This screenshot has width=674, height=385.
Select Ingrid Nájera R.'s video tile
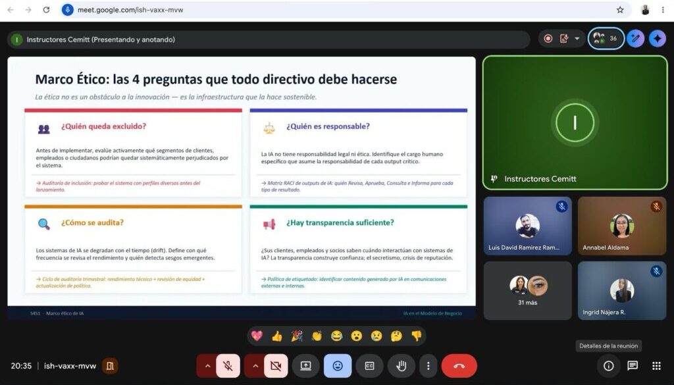621,290
